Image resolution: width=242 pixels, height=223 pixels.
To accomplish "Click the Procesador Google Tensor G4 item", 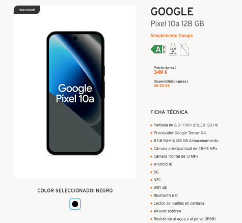I will point(179,133).
